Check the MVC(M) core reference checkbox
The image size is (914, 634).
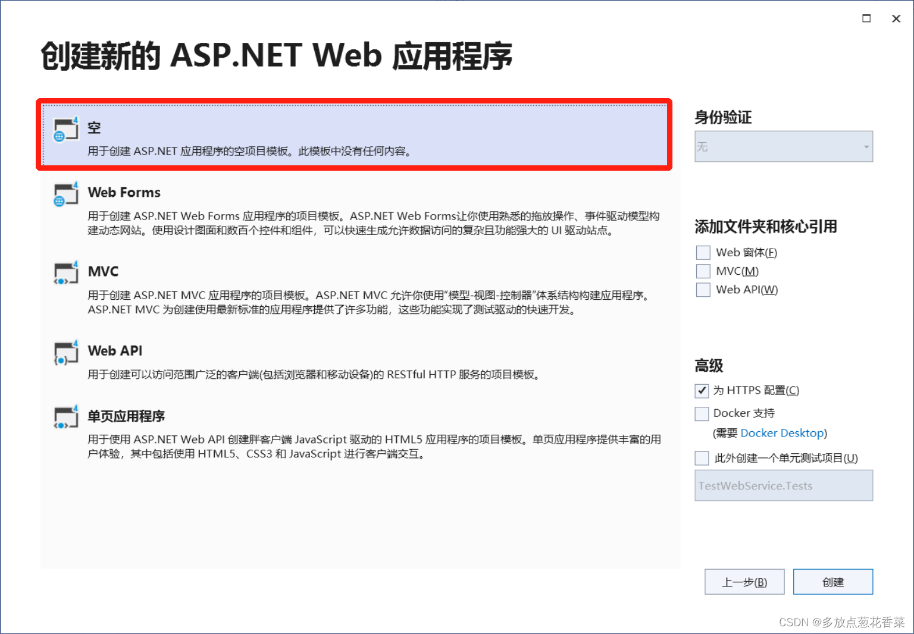click(x=703, y=271)
